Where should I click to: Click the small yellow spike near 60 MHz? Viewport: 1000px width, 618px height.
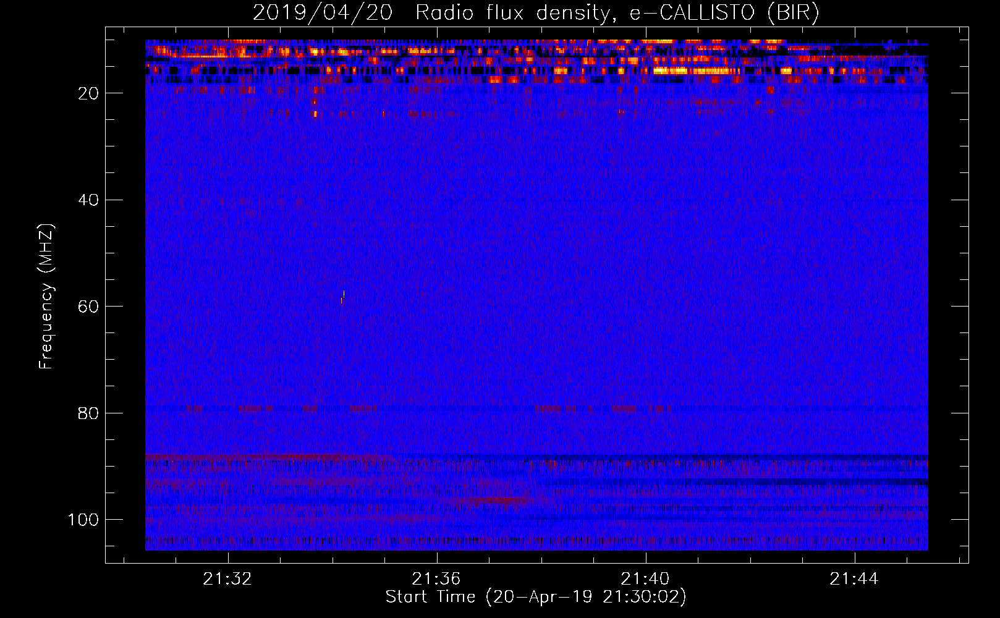coord(342,297)
